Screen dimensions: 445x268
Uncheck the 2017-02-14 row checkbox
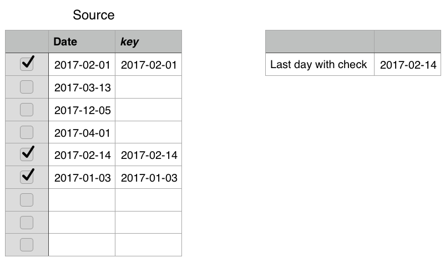click(x=27, y=154)
